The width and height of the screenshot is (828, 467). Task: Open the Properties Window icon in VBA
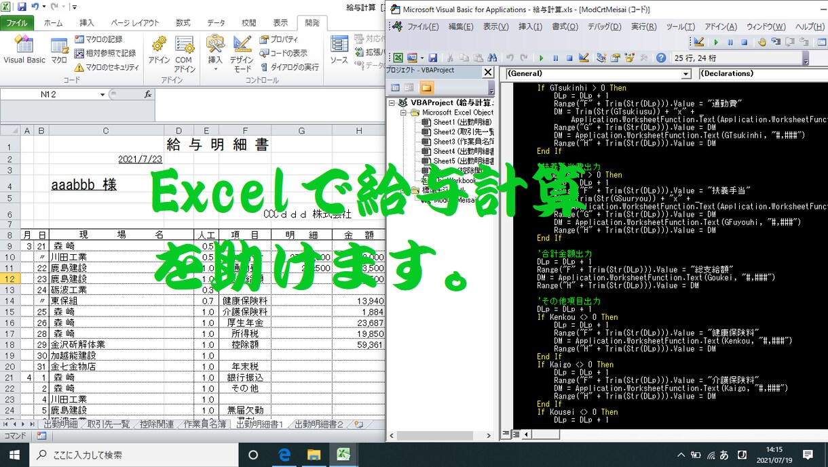616,58
